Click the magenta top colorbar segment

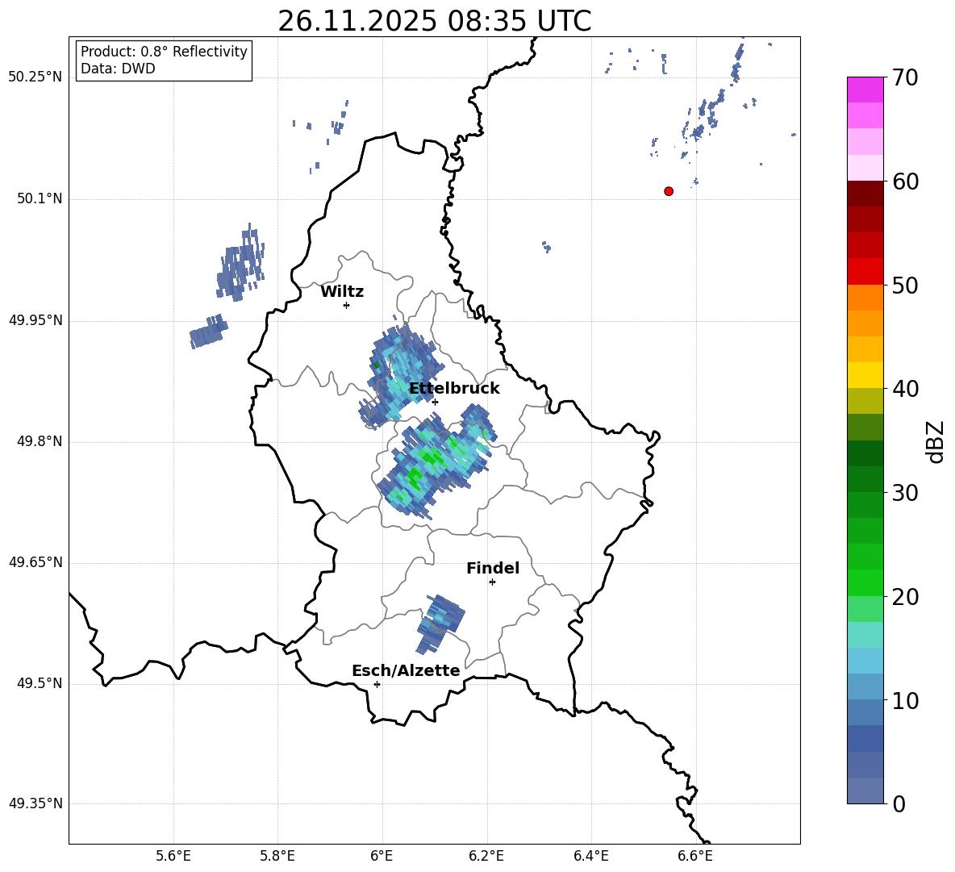[x=865, y=90]
